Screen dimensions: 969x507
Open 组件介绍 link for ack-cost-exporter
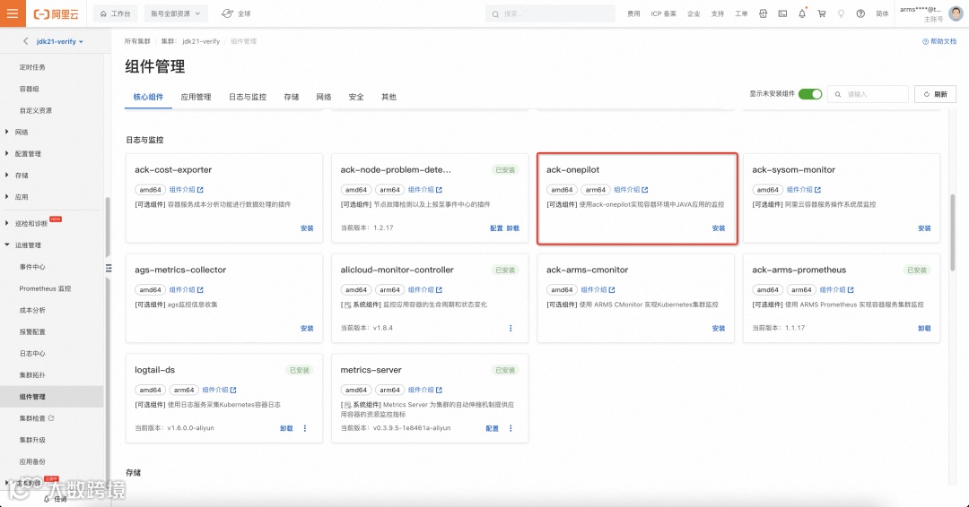pos(186,189)
